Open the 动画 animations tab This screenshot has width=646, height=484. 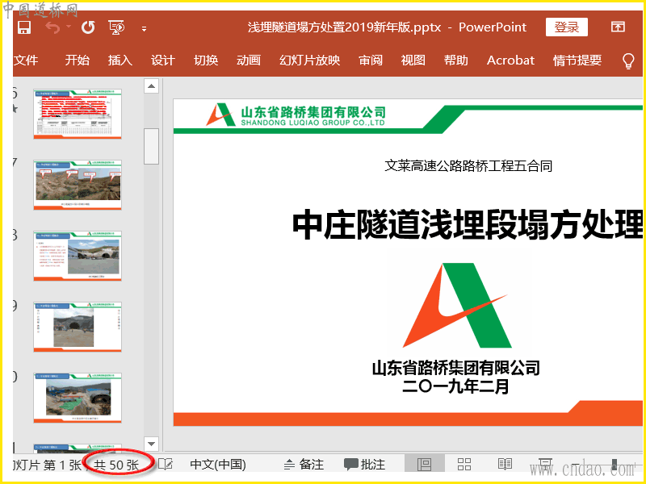tap(249, 60)
